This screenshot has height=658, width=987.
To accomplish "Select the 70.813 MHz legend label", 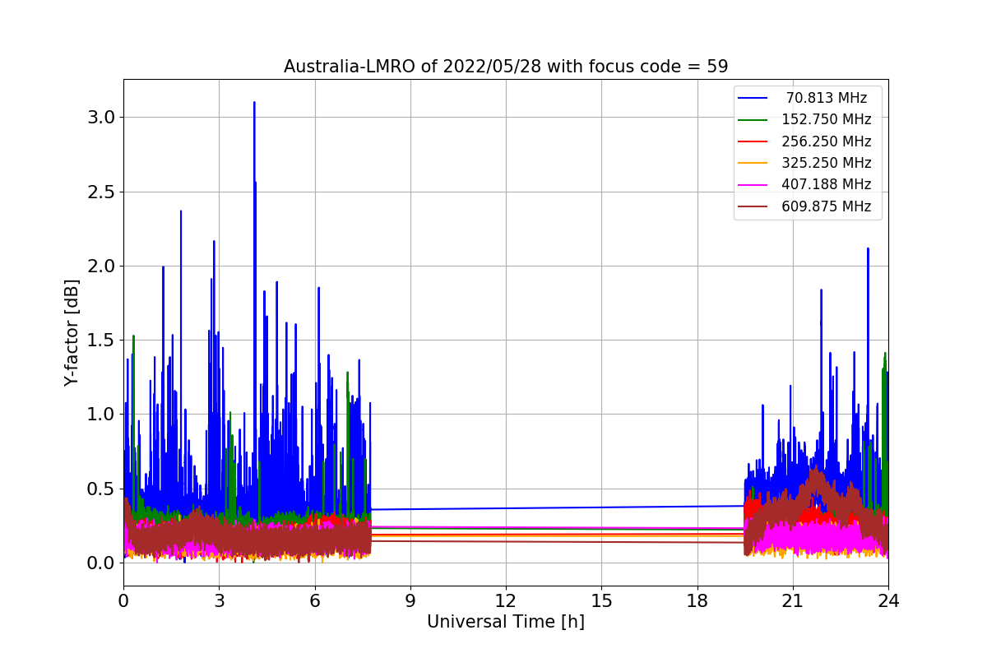I will coord(827,98).
